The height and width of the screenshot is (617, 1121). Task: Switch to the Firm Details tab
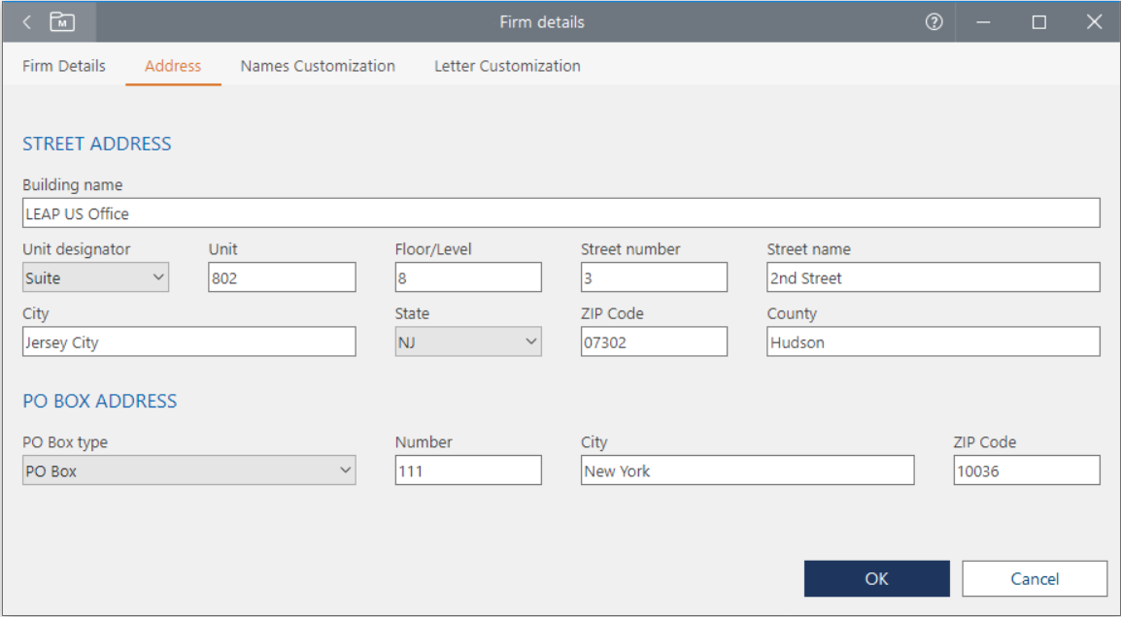click(64, 66)
